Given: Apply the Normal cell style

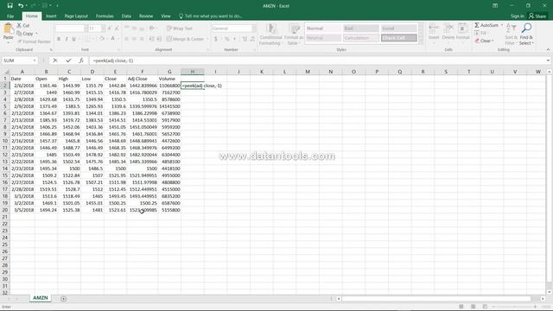Looking at the screenshot, I should click(x=323, y=29).
